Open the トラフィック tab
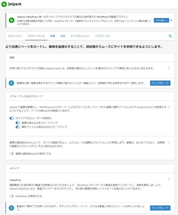Image resolution: width=178 pixels, height=215 pixels. coord(102,36)
